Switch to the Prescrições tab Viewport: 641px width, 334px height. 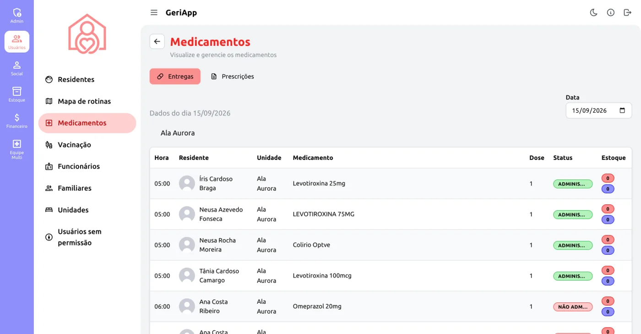click(x=232, y=77)
